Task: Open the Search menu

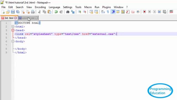Action: point(20,7)
